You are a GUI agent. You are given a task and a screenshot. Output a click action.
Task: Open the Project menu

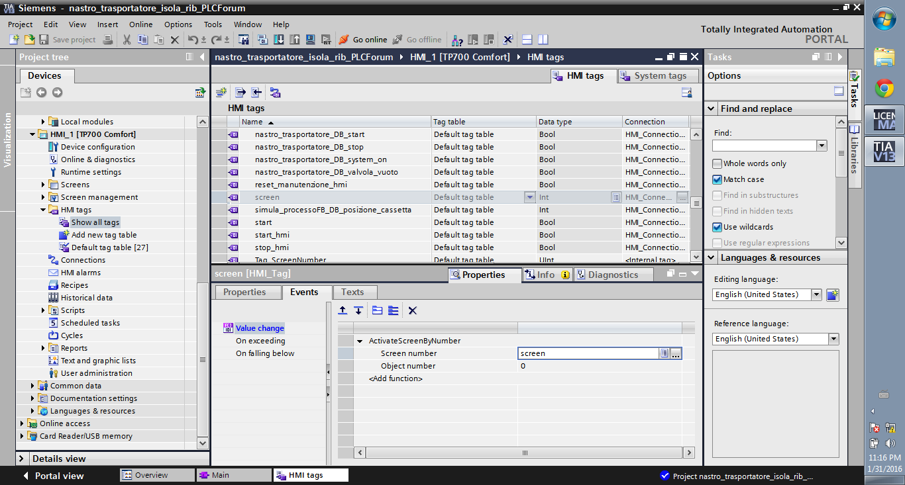tap(21, 24)
